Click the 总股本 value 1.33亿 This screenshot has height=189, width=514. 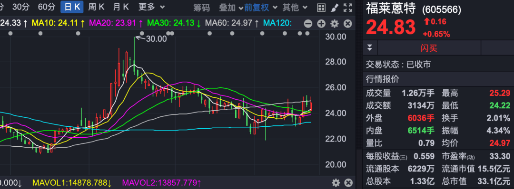tap(422, 181)
